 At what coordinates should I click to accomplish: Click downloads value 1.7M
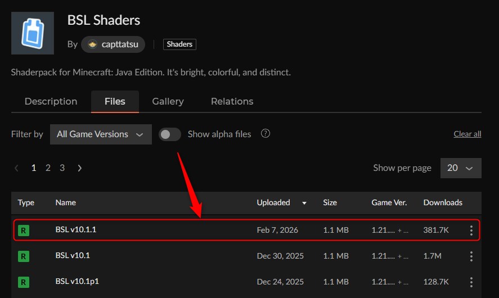(x=432, y=256)
